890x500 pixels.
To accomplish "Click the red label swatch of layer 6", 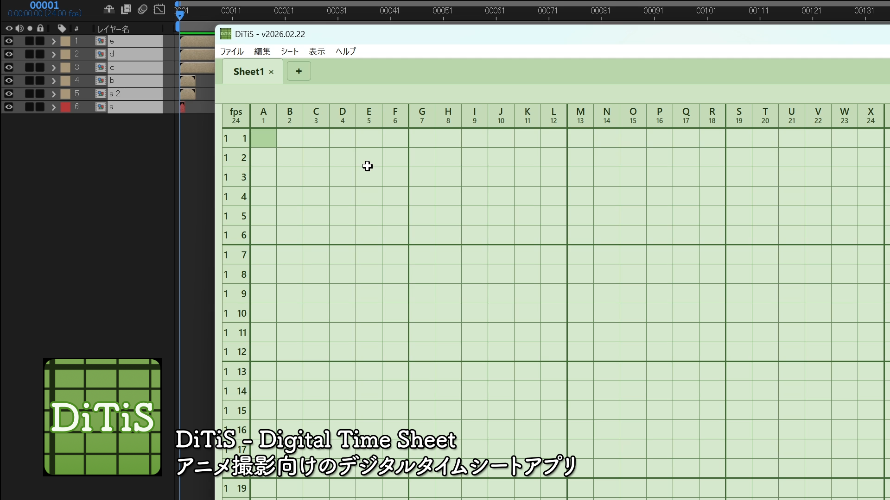I will [65, 107].
